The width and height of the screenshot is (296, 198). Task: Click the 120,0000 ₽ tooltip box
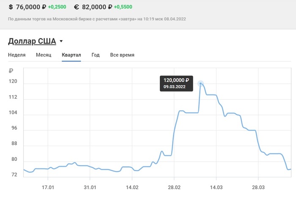pos(176,83)
